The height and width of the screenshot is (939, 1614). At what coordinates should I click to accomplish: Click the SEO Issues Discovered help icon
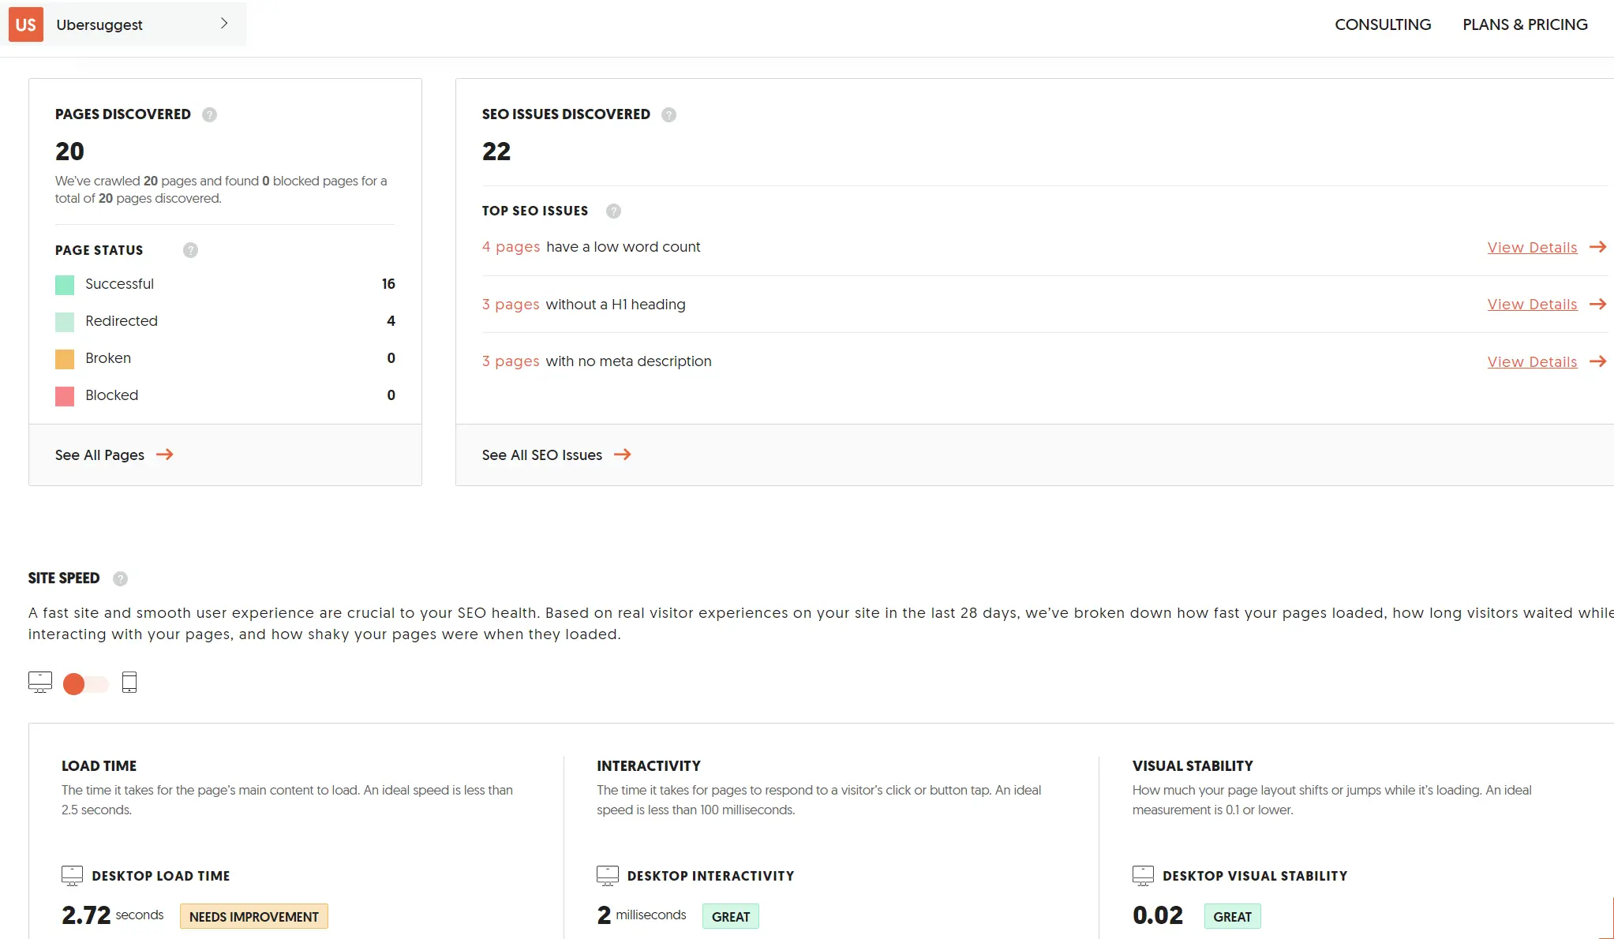coord(668,114)
